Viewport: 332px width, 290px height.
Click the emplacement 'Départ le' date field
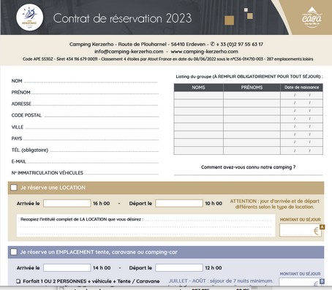click(179, 267)
